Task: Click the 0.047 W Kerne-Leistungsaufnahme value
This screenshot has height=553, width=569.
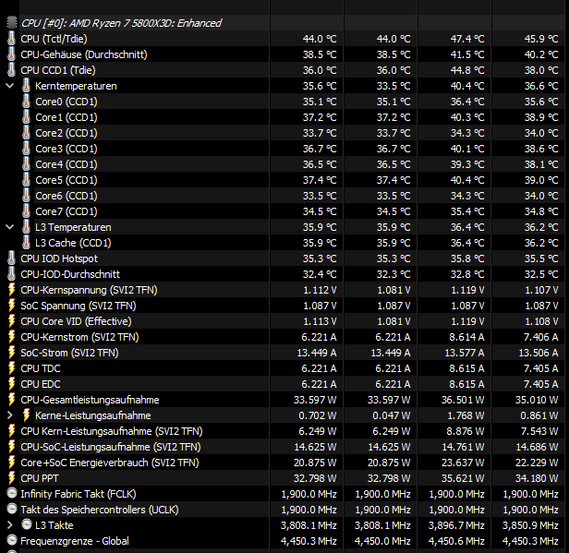Action: click(392, 415)
